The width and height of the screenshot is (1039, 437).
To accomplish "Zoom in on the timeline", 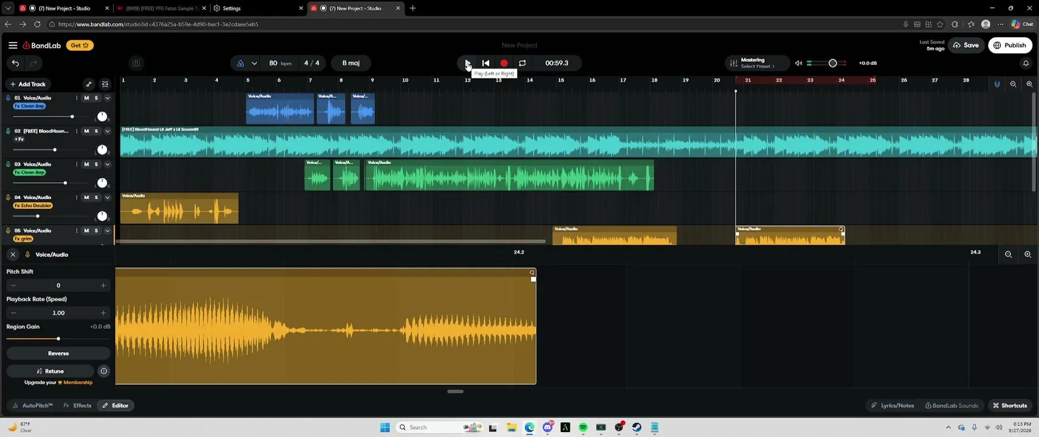I will [1029, 84].
